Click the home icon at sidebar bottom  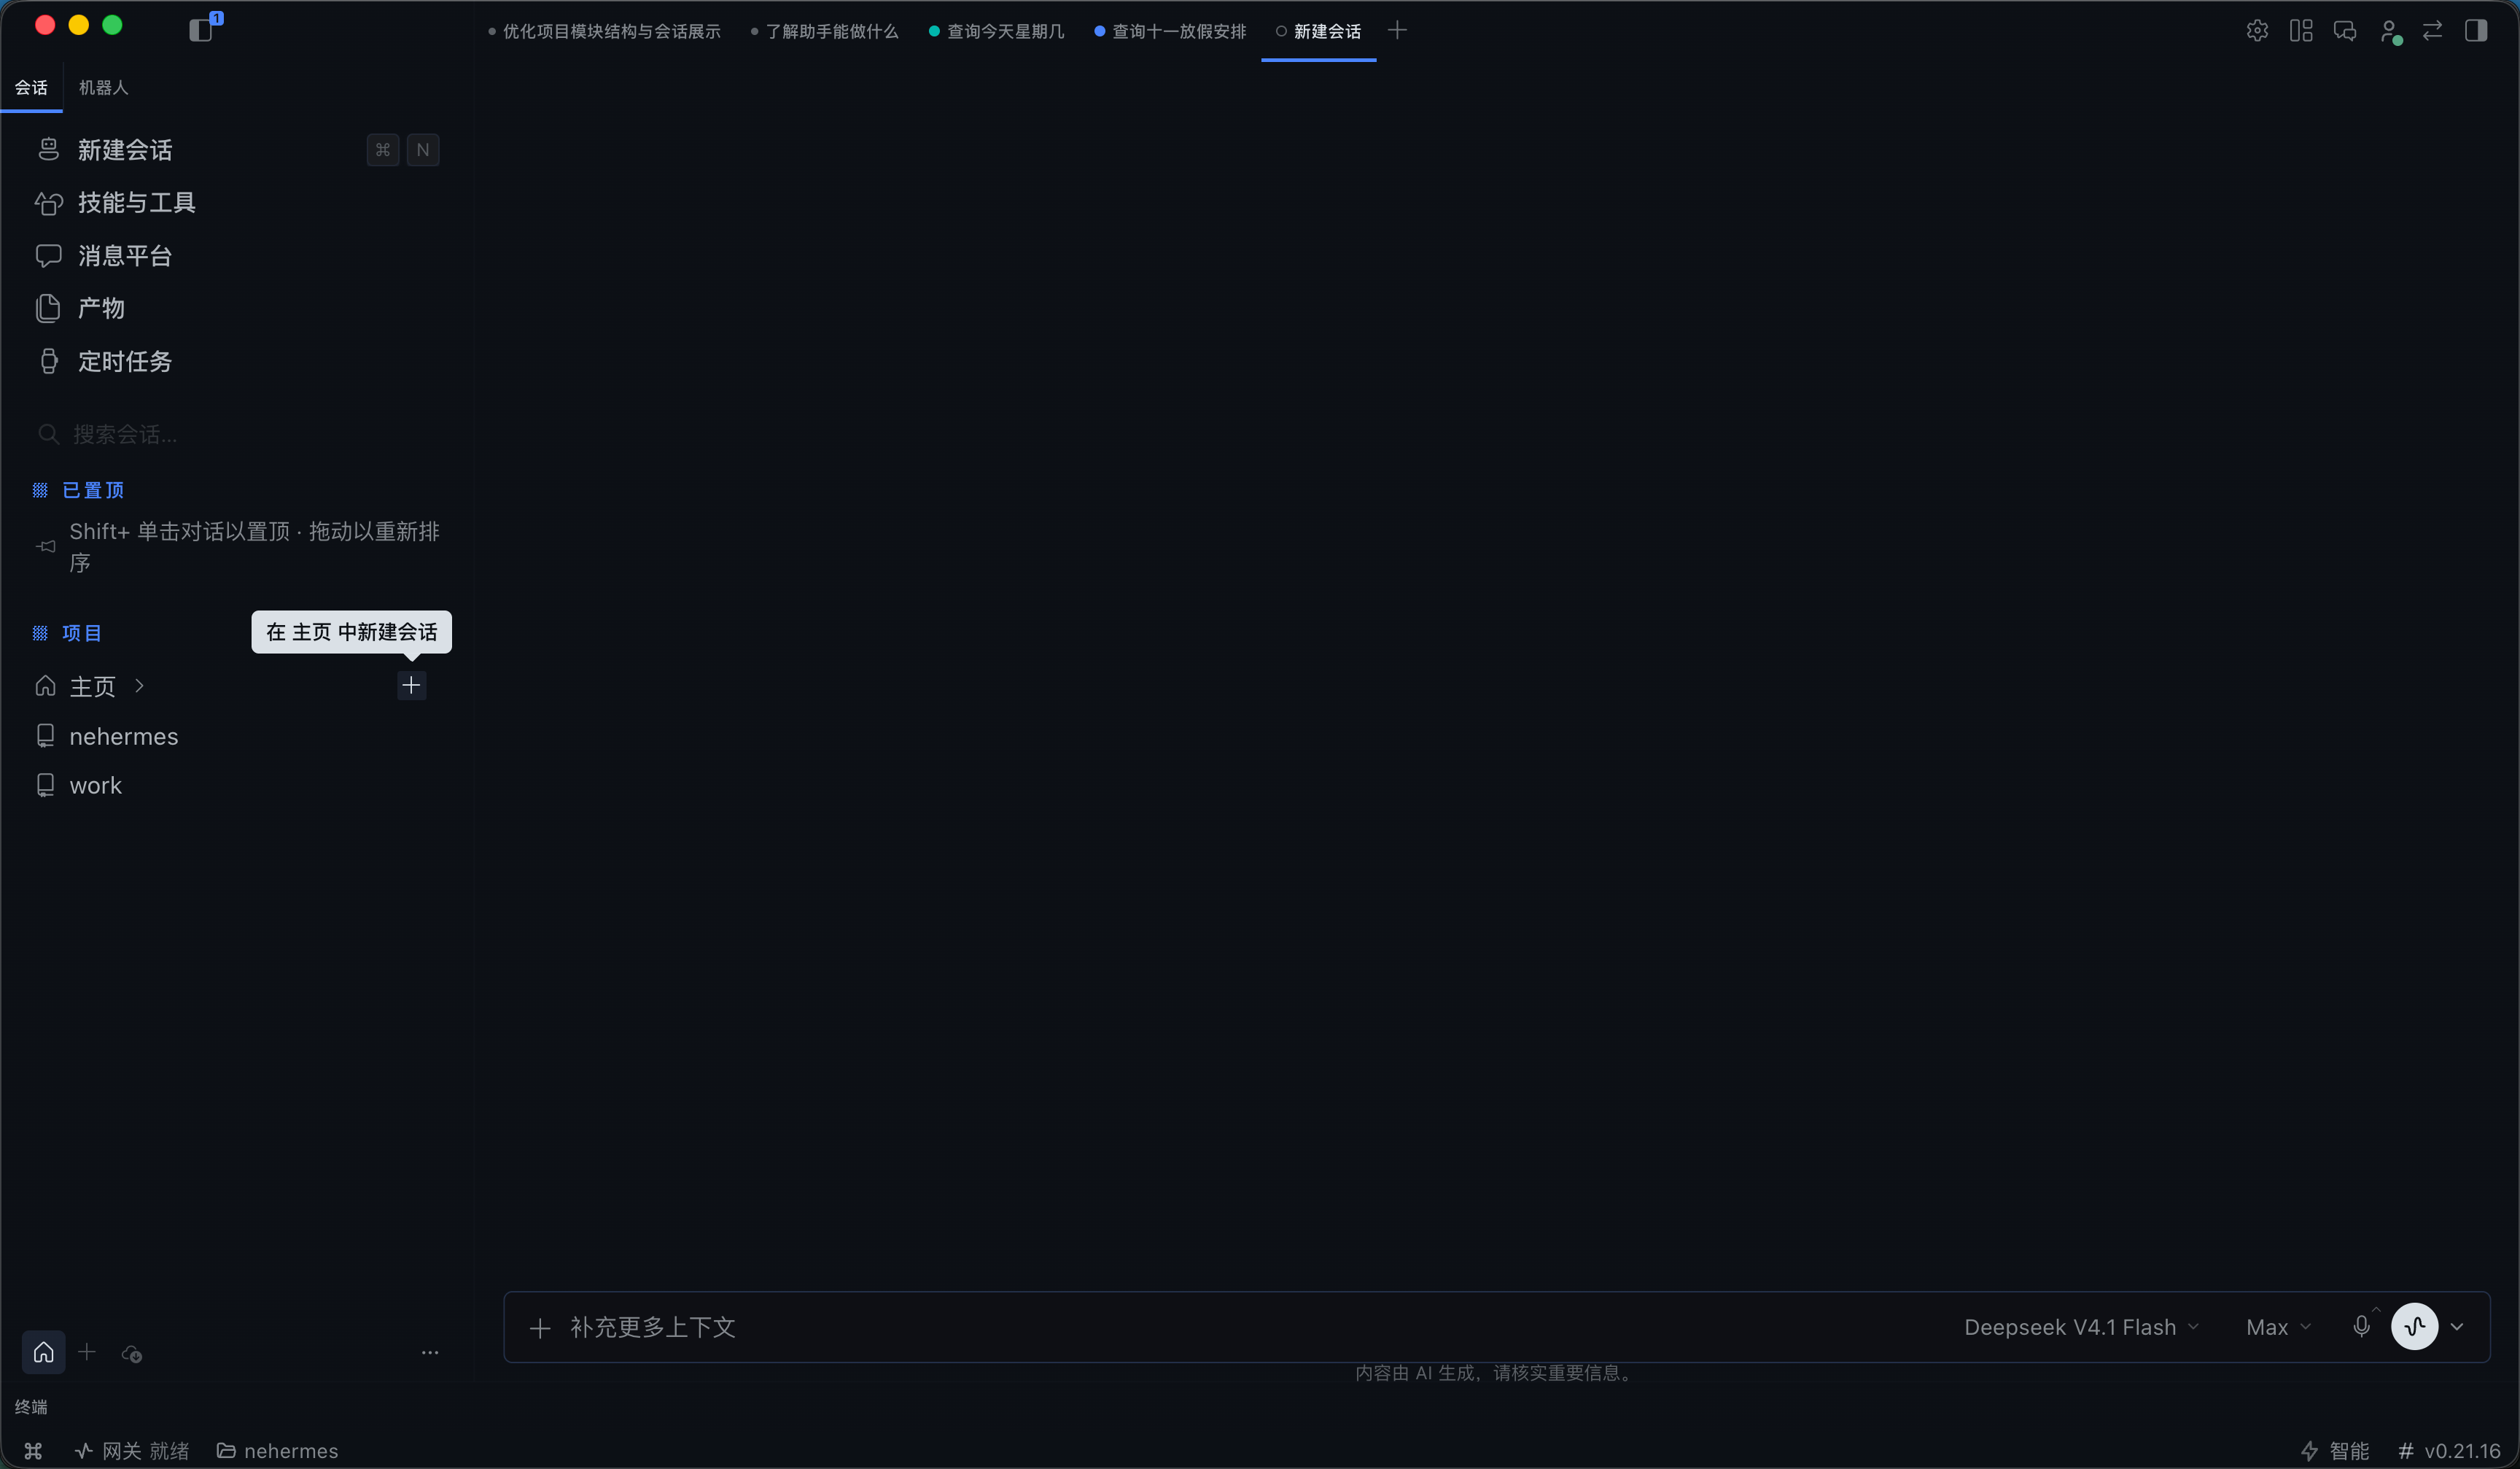tap(43, 1352)
